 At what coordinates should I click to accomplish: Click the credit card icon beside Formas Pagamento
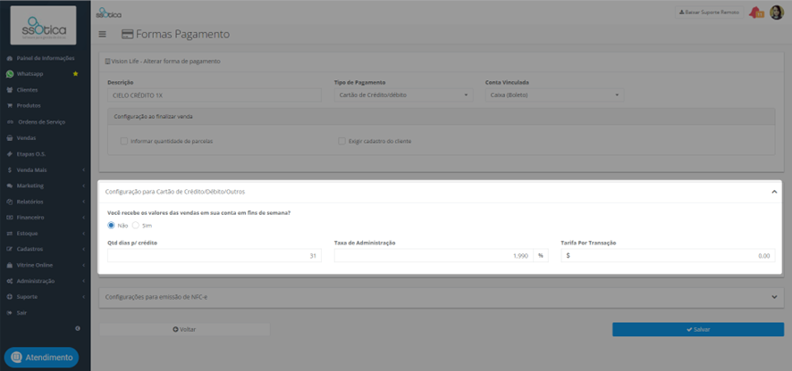[127, 34]
